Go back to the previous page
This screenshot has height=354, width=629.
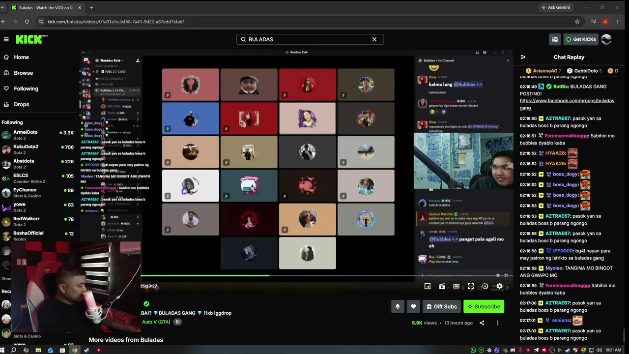pyautogui.click(x=3, y=22)
